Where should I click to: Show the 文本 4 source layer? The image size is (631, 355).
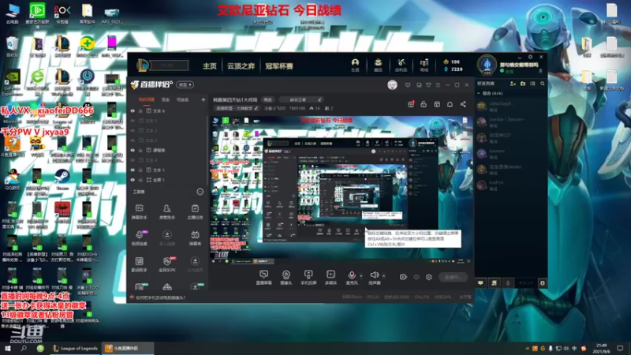click(x=133, y=160)
